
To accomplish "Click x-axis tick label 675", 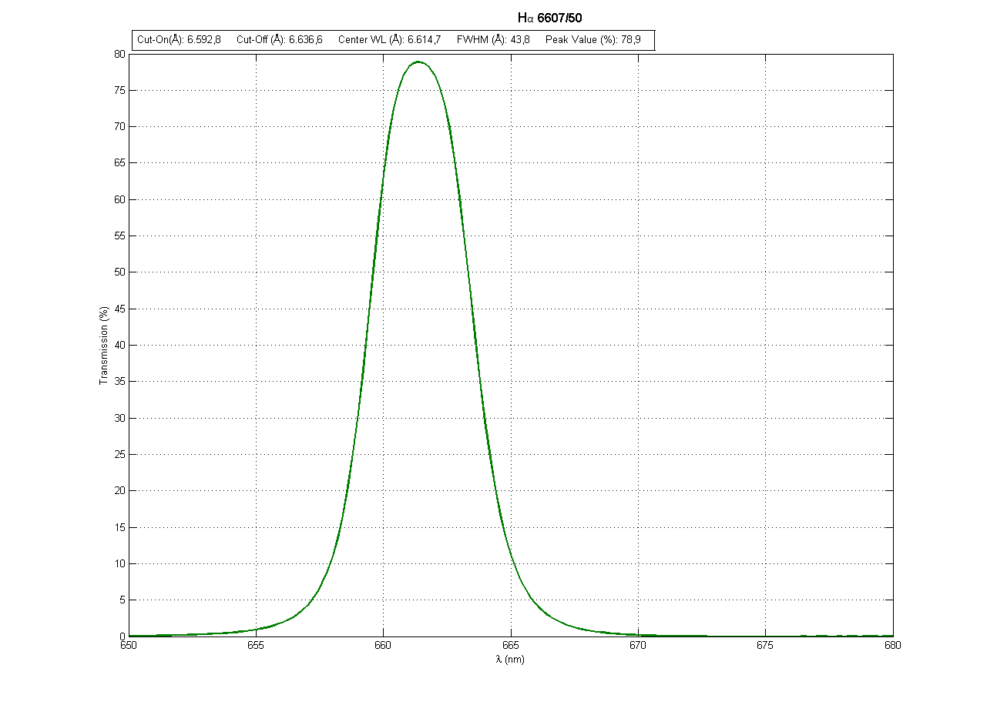I will 766,647.
